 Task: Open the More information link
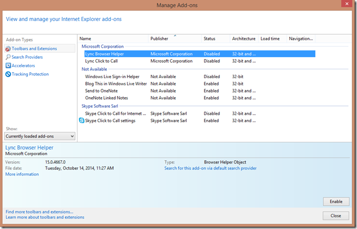[22, 174]
